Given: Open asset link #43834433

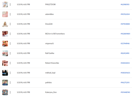Looking at the screenshot, I should tap(125, 63).
